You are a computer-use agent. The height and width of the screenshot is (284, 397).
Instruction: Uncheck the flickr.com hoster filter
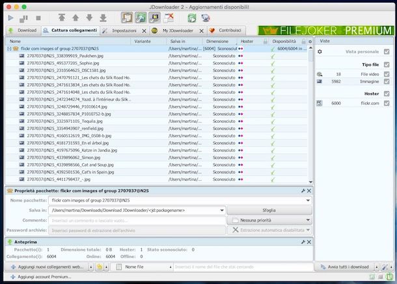tap(387, 103)
